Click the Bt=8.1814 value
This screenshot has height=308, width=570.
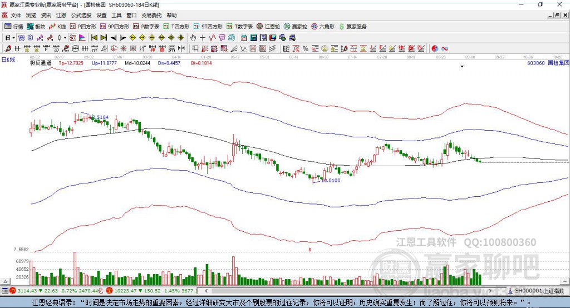[202, 63]
